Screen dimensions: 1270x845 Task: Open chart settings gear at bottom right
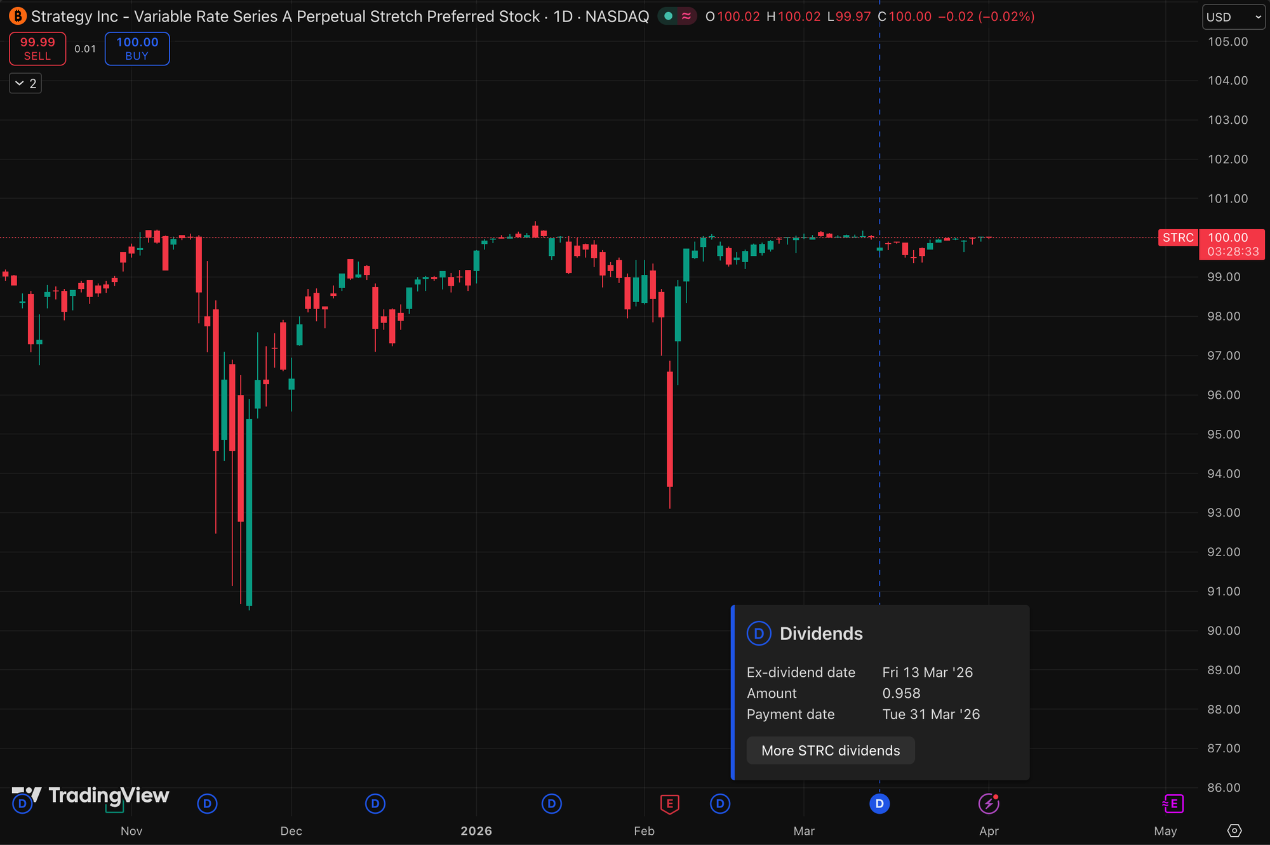tap(1234, 830)
